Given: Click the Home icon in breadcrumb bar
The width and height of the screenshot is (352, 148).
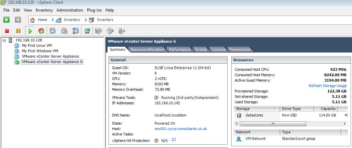Looking at the screenshot, I should 32,20.
